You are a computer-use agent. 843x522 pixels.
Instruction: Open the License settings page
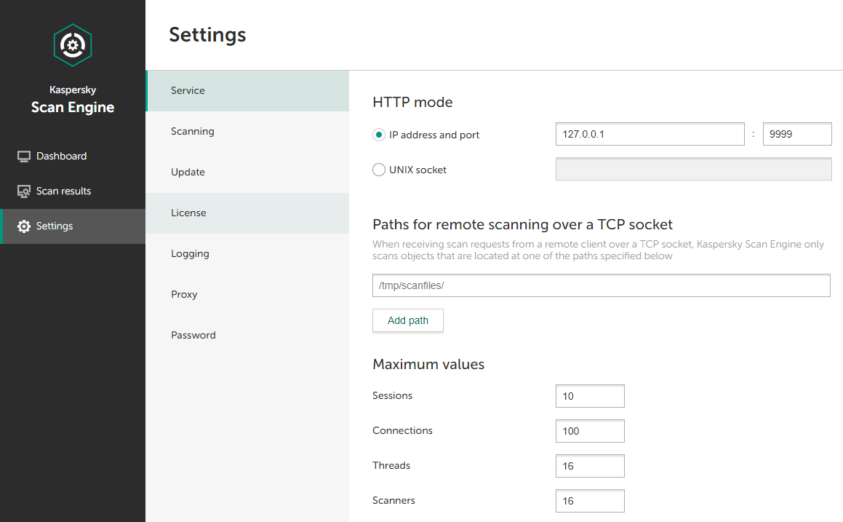click(188, 213)
